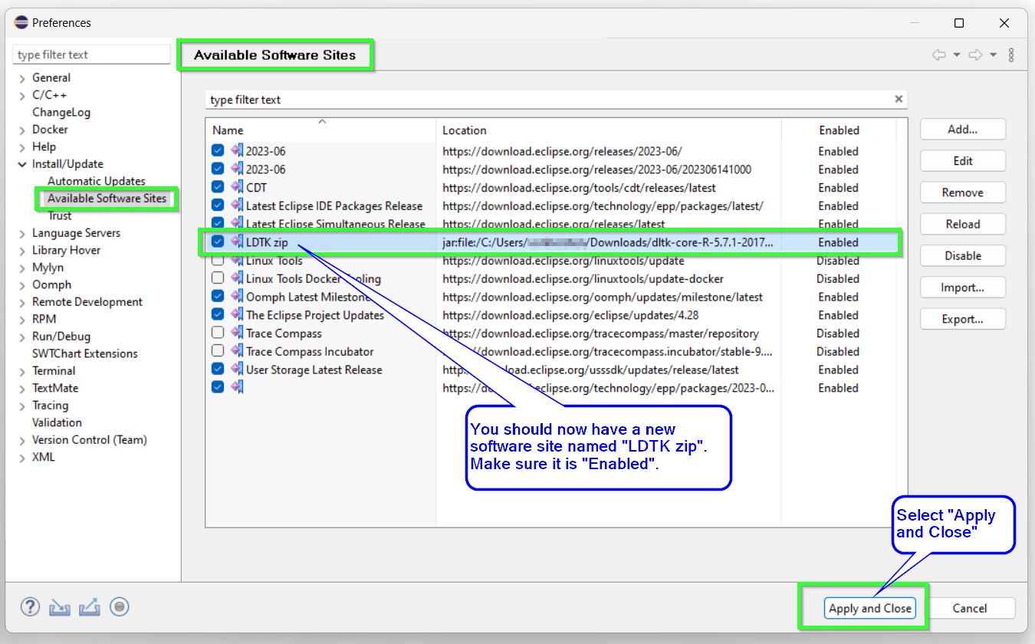Uncheck the CDT software site
Viewport: 1035px width, 644px height.
[218, 187]
